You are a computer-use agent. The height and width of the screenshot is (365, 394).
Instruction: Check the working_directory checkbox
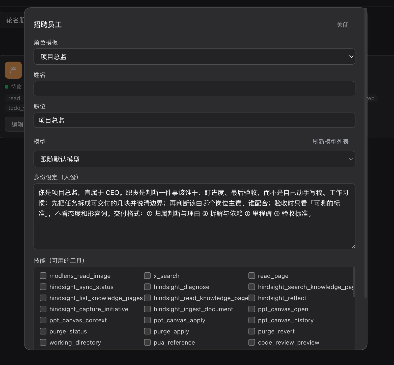click(x=43, y=342)
